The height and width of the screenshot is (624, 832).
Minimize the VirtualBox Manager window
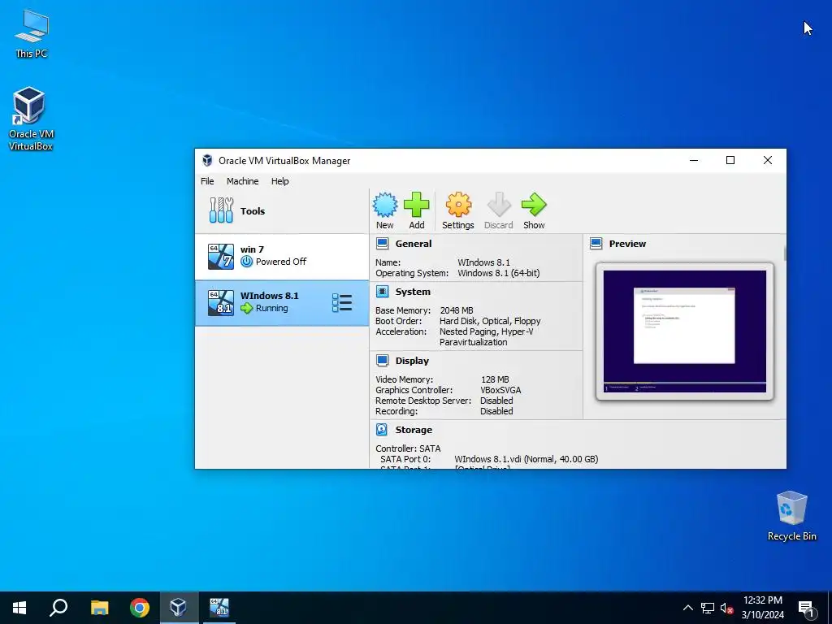[x=694, y=160]
